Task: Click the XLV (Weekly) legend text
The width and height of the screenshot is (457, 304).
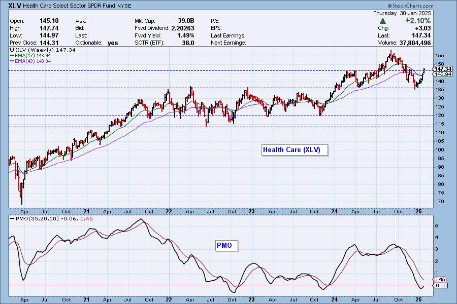Action: (x=35, y=50)
